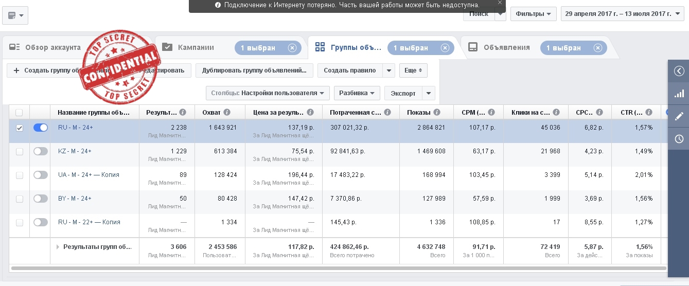Open the UA - M - 24+ — Копия link
The height and width of the screenshot is (286, 689).
pyautogui.click(x=89, y=175)
